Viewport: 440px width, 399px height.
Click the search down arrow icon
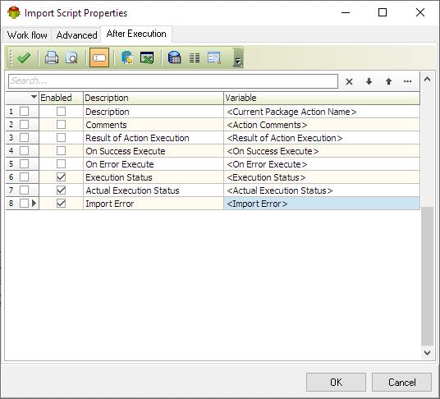pos(369,81)
